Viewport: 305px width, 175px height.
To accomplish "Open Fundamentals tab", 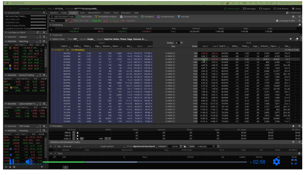I will 166,17.
